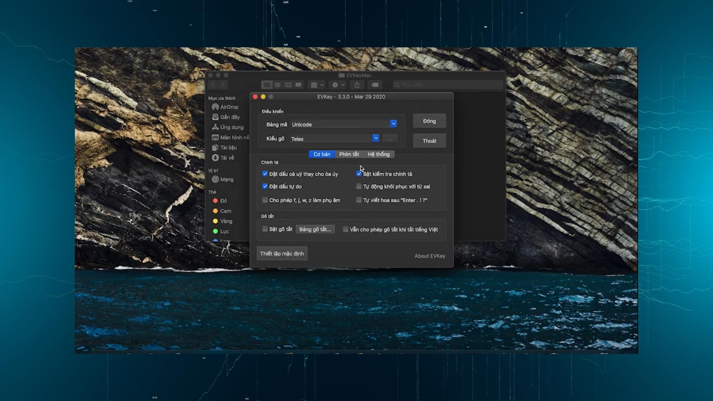Select the red Đỏ tag swatch
The height and width of the screenshot is (401, 713).
tap(216, 201)
